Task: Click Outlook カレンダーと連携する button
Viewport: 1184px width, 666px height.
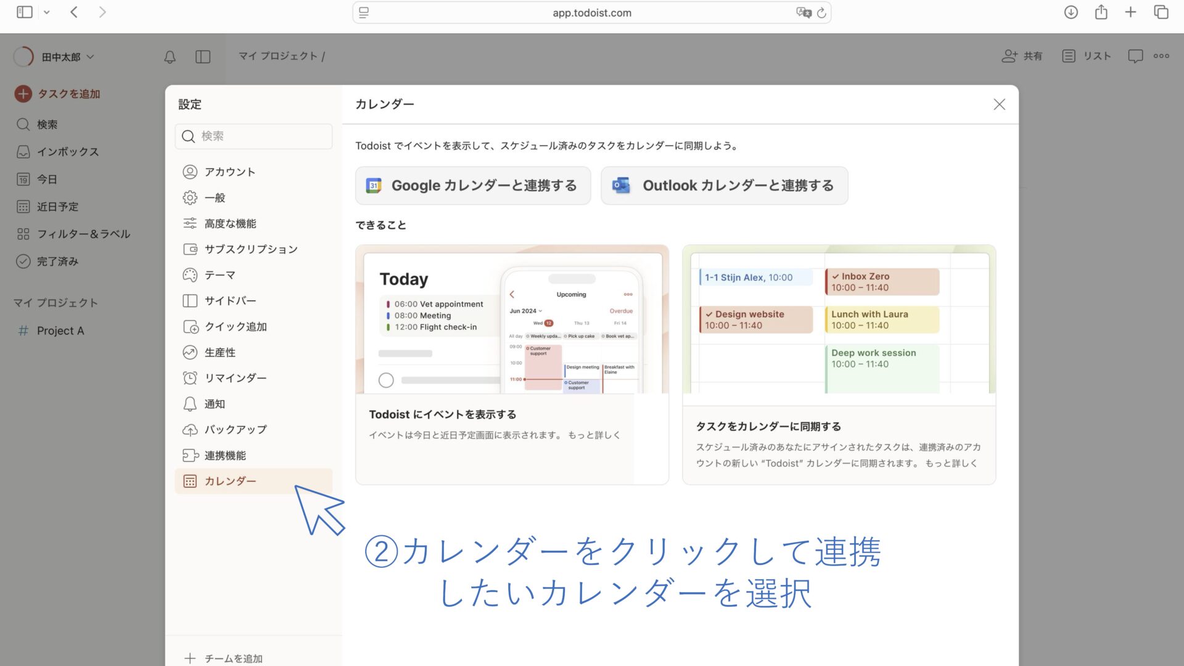Action: pyautogui.click(x=724, y=186)
